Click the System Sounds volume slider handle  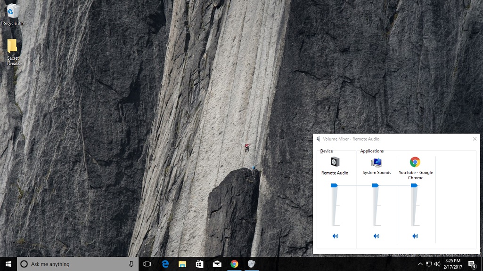[x=375, y=186]
